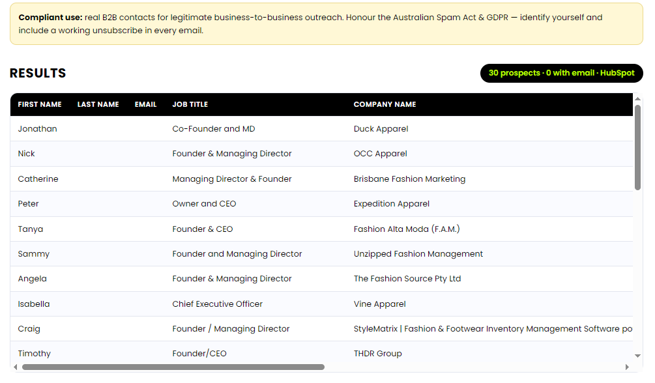Viewport: 655px width, 383px height.
Task: Click the company Expedition Apparel
Action: coord(392,204)
